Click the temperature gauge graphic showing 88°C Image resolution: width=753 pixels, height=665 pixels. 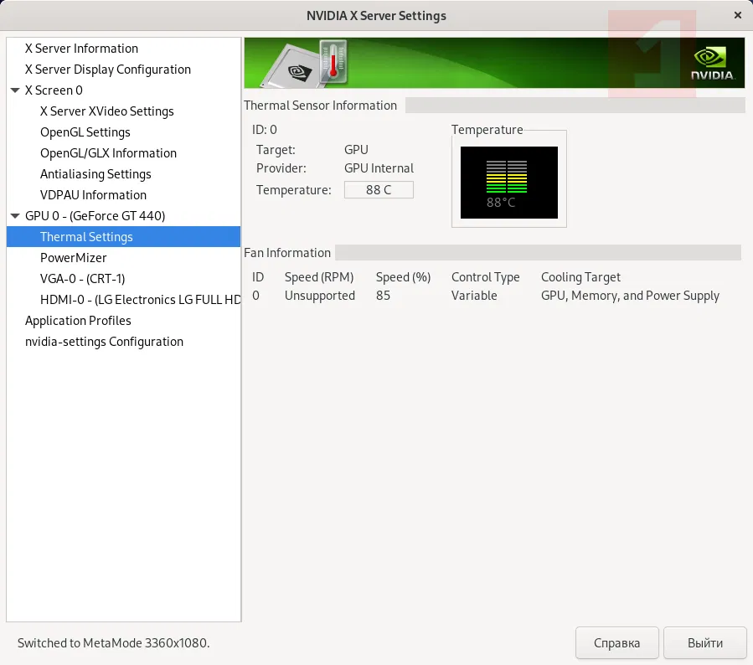(x=509, y=183)
